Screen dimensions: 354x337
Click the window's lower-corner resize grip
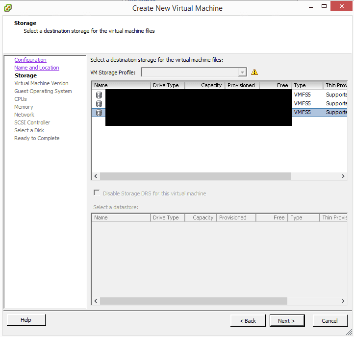coord(349,332)
